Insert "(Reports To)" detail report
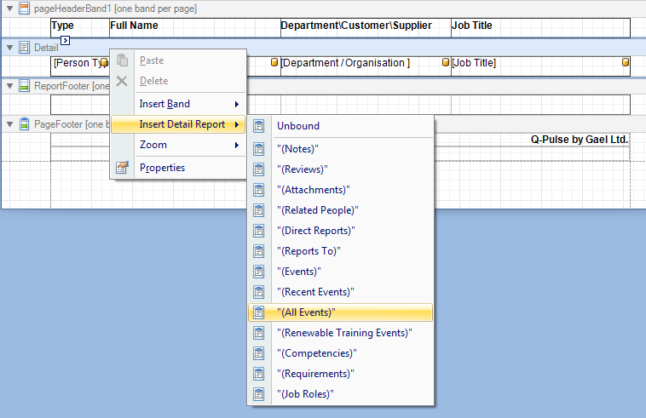The height and width of the screenshot is (418, 646). [x=341, y=251]
